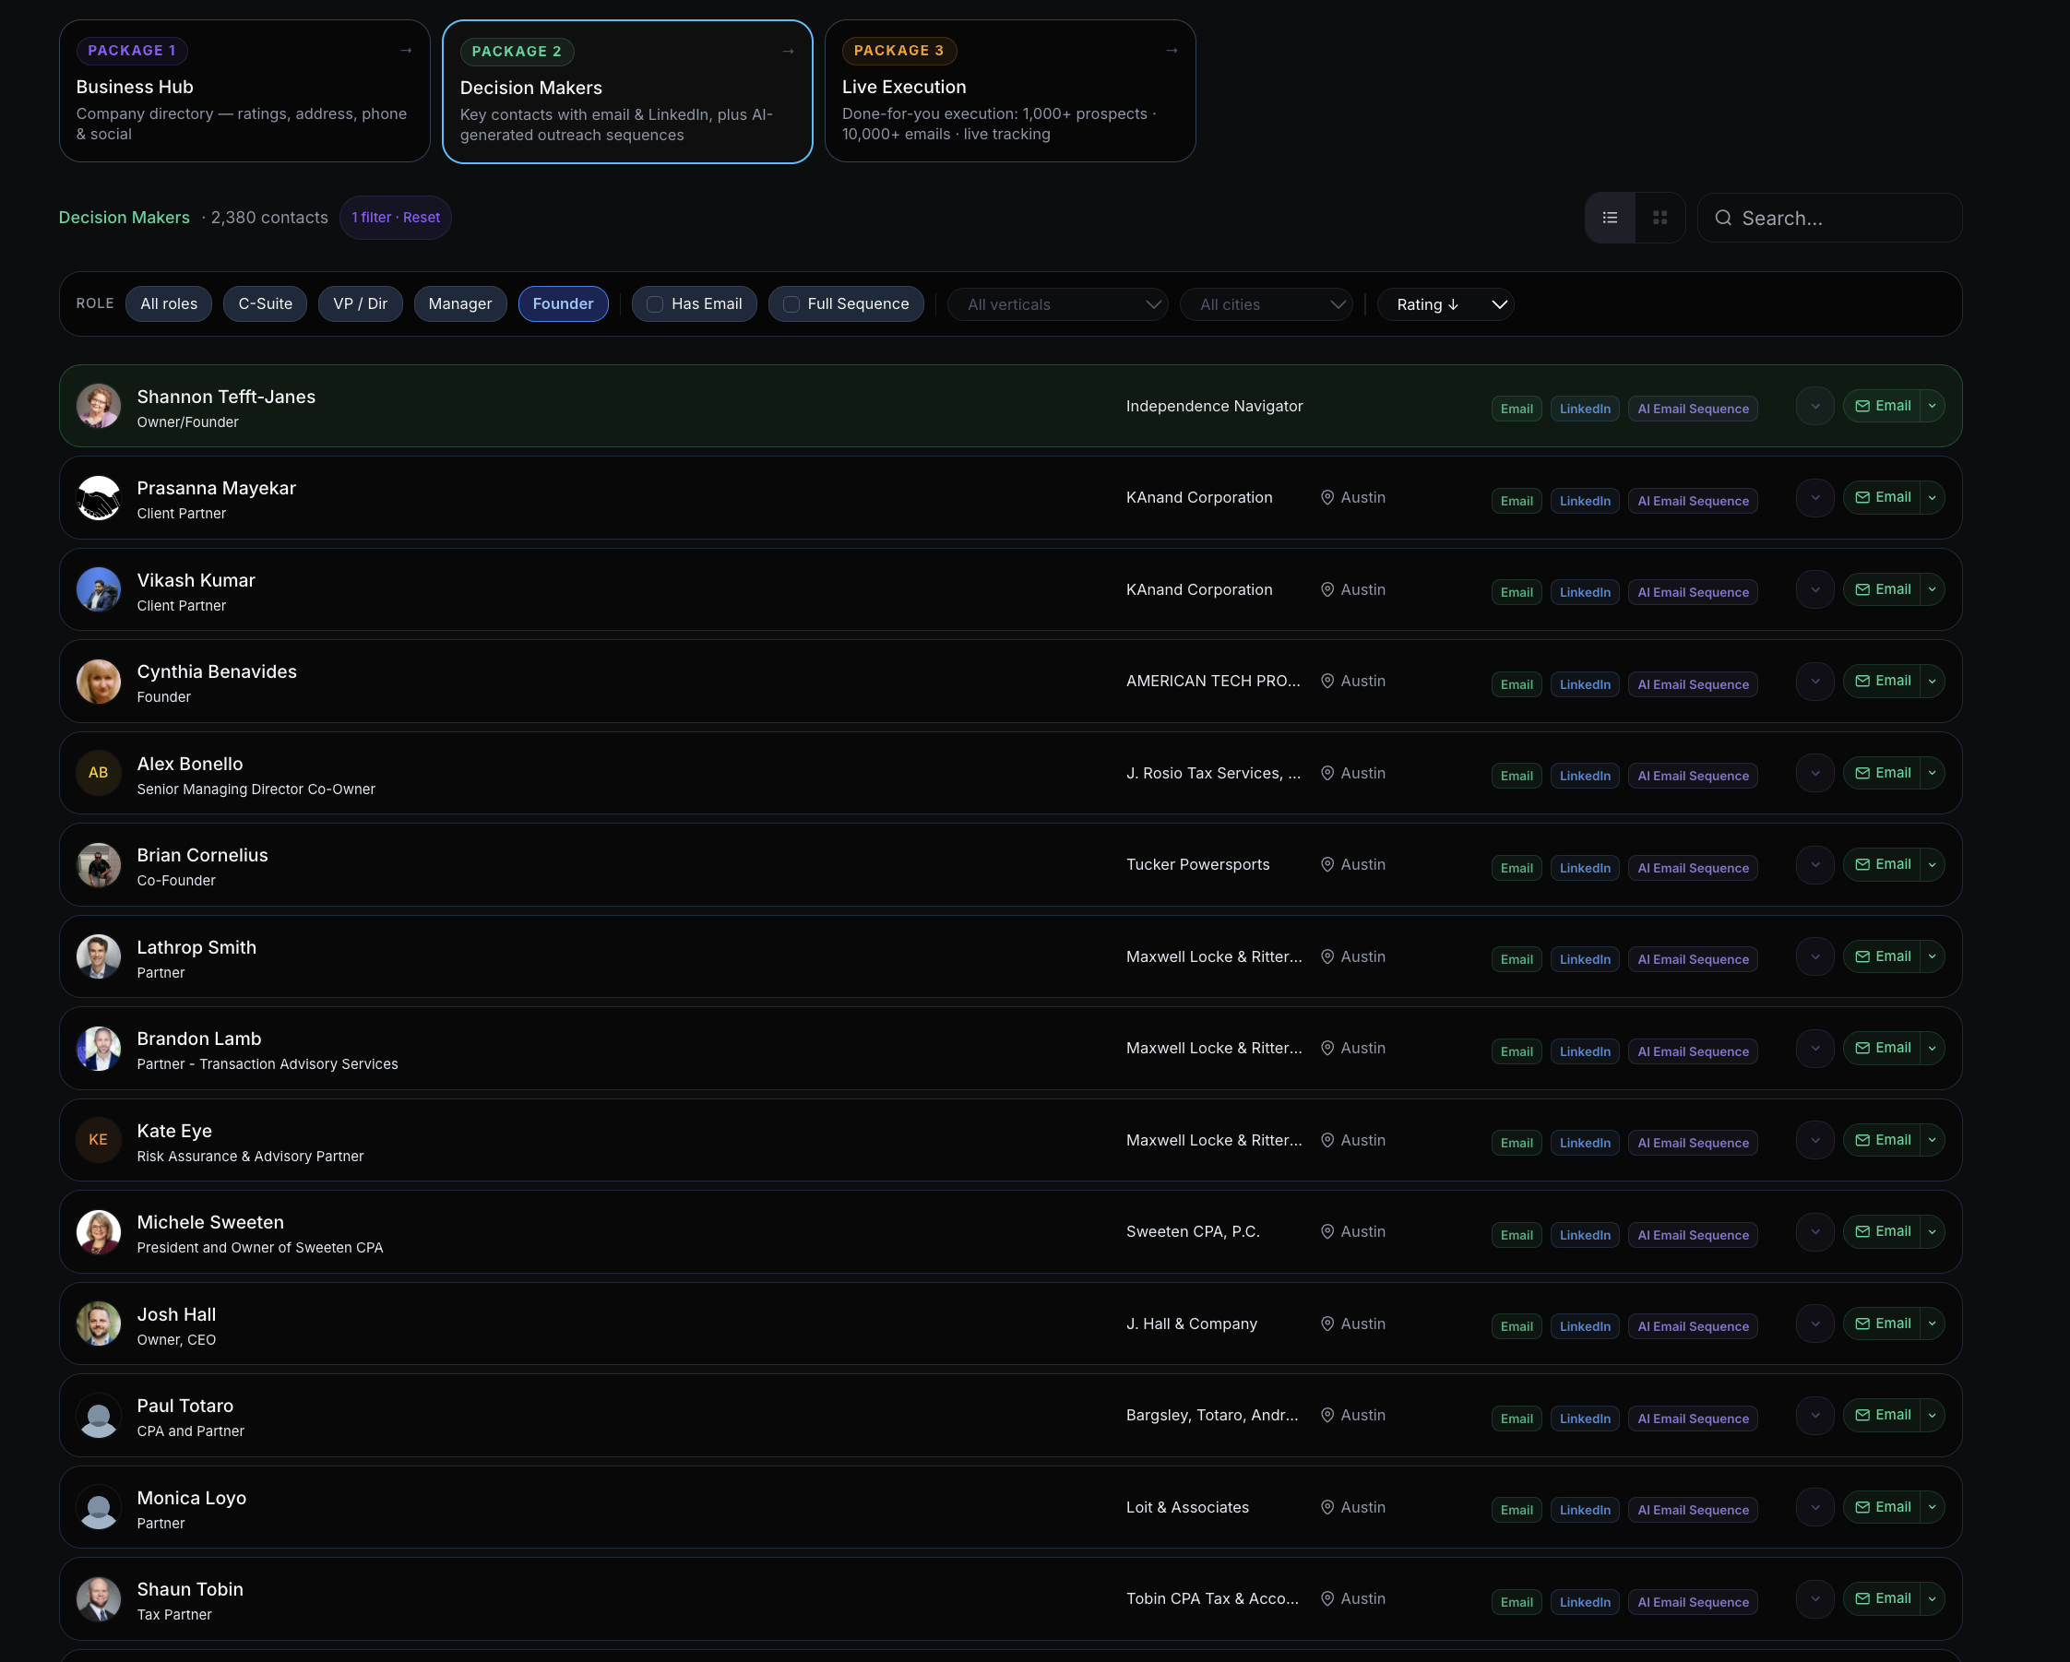Select the Business Hub package card
This screenshot has height=1662, width=2070.
[x=244, y=91]
